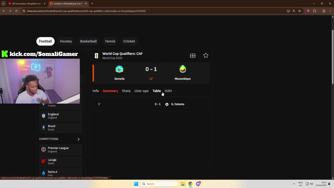Screen dimensions: 334x188
Task: Open File Explorer from the taskbar
Action: pos(183,184)
